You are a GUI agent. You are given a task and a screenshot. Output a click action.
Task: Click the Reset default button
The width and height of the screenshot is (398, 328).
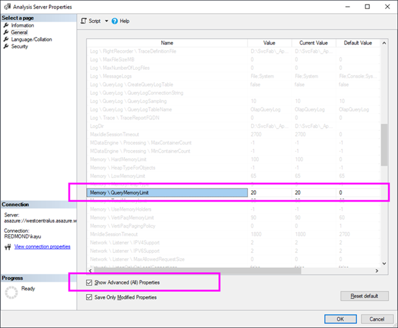pyautogui.click(x=365, y=296)
